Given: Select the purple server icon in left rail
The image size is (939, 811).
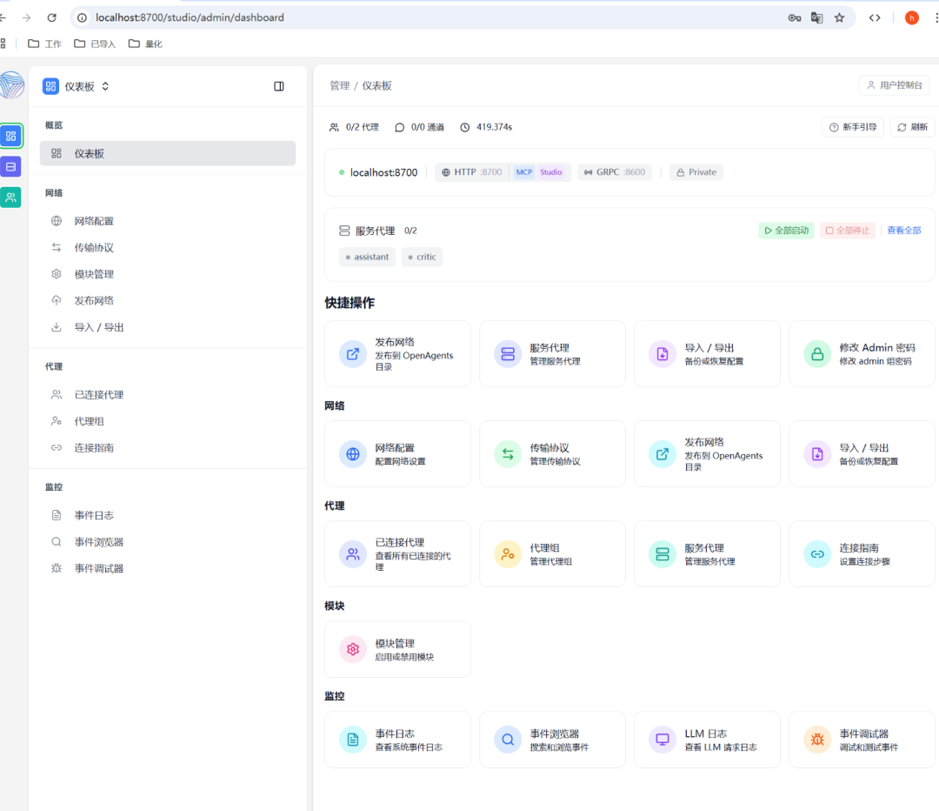Looking at the screenshot, I should pyautogui.click(x=10, y=166).
